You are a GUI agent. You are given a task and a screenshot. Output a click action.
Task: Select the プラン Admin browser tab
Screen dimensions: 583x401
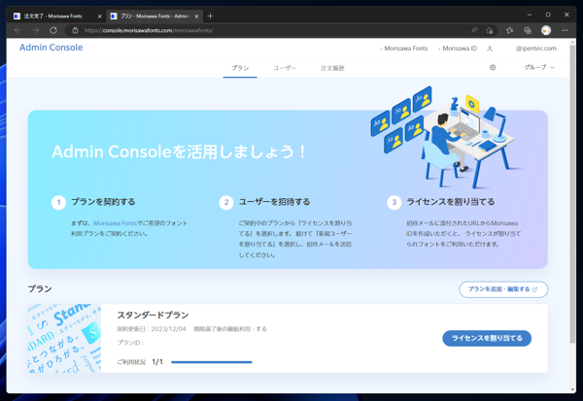point(154,16)
